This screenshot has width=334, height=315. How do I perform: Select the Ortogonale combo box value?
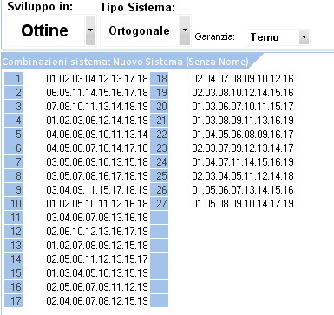point(139,30)
